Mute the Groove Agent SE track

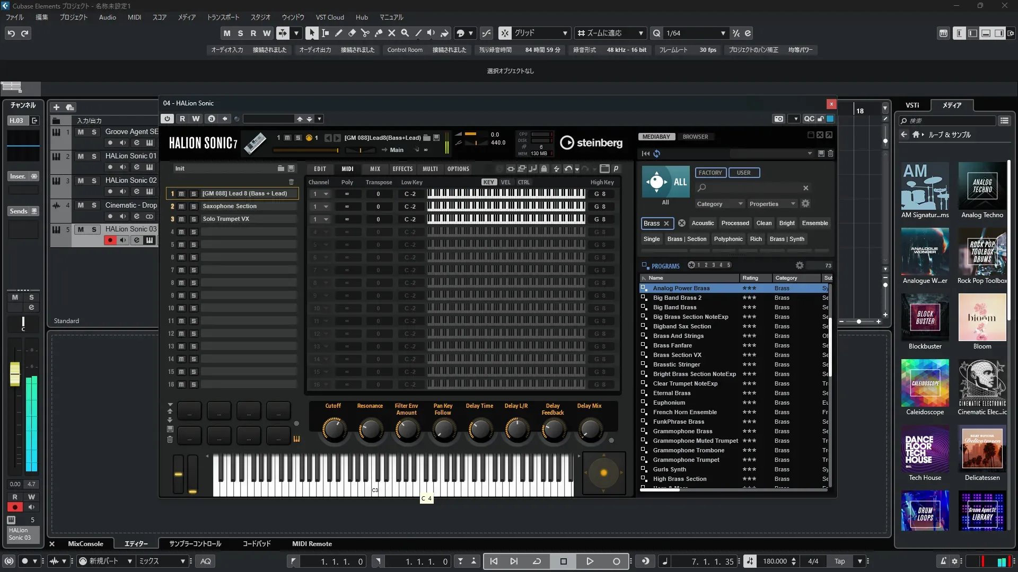point(81,132)
